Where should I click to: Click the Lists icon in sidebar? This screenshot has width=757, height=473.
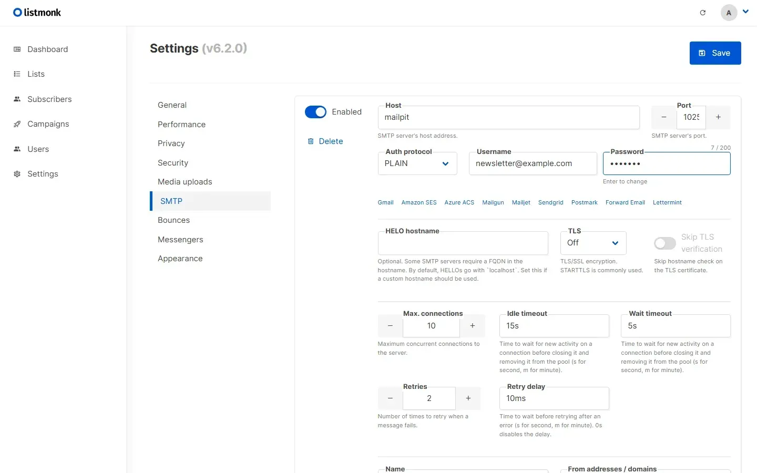(17, 74)
